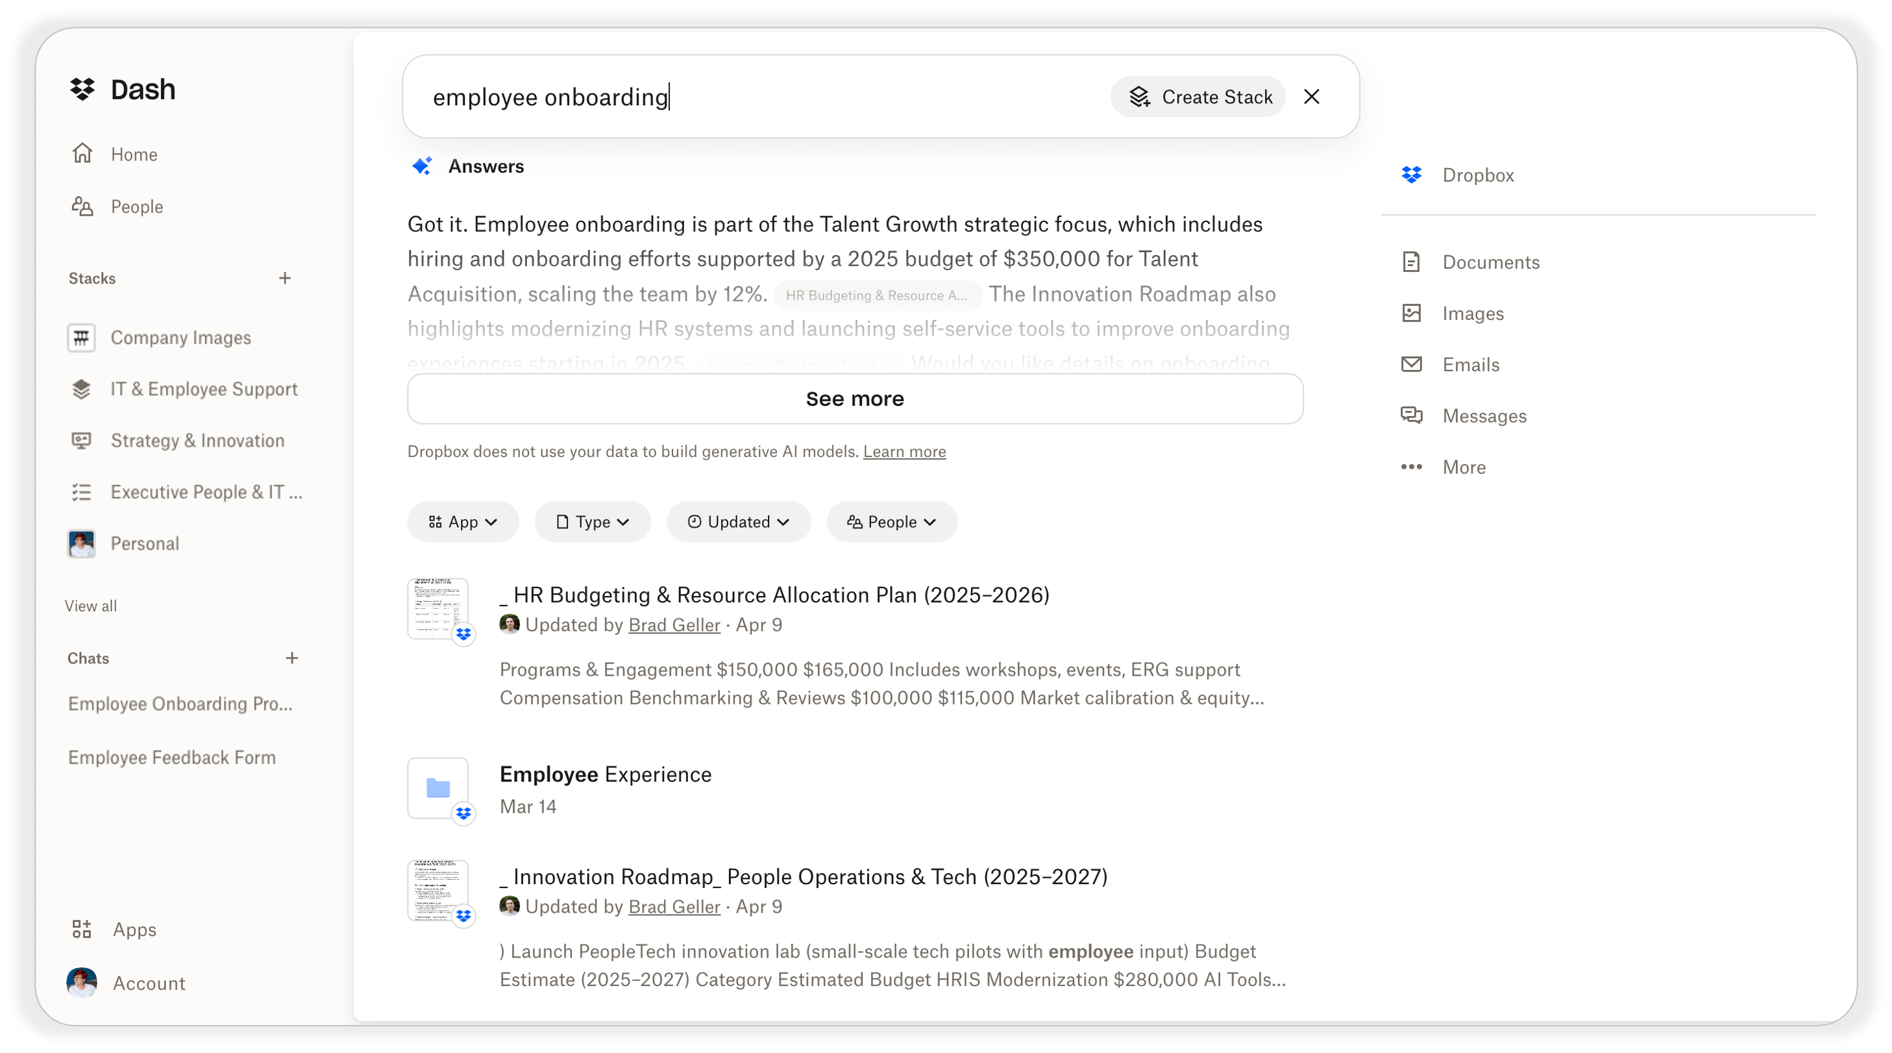1892x1053 pixels.
Task: Expand the People filter dropdown
Action: (891, 522)
